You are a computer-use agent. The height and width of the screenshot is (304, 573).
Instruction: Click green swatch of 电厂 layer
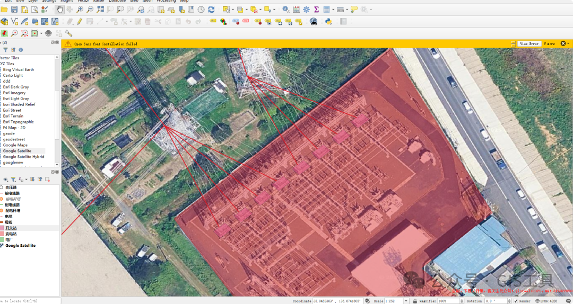tap(2, 240)
